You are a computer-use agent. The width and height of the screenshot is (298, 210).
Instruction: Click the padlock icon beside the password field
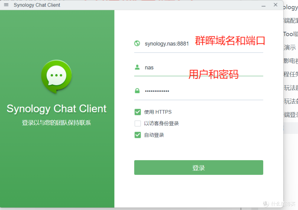click(x=137, y=91)
